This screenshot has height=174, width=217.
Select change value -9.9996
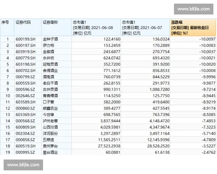pyautogui.click(x=209, y=77)
